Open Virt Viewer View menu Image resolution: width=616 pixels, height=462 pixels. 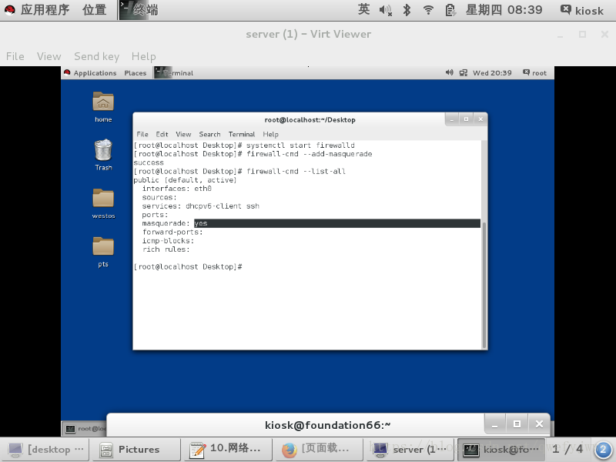49,56
